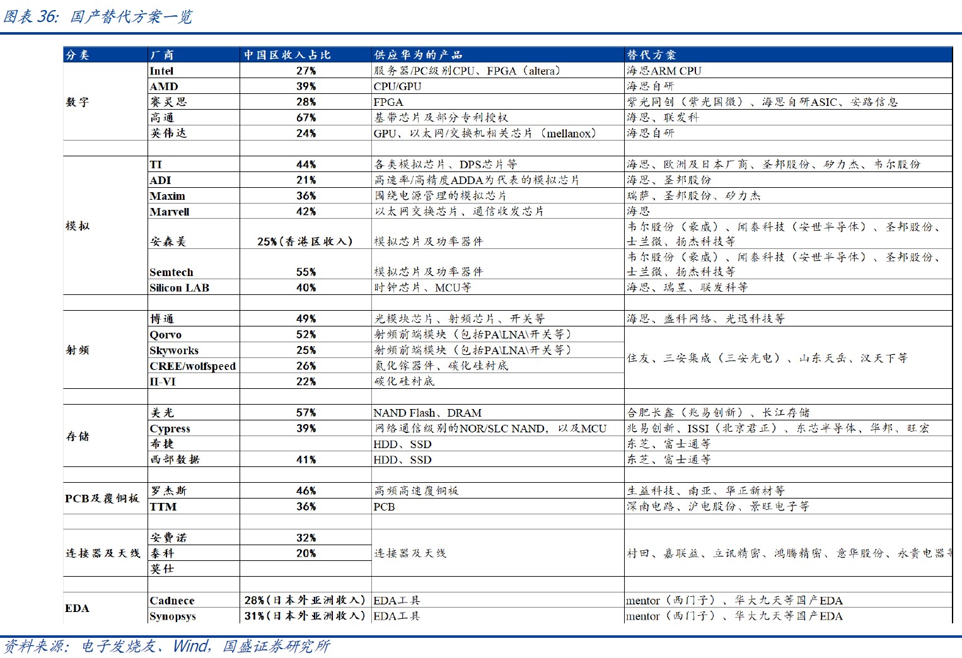The width and height of the screenshot is (962, 658).
Task: Select the TTM vendor cell
Action: (194, 506)
